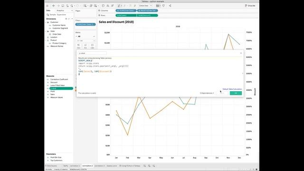The image size is (304, 171).
Task: Click the Clear Sheet toolbar icon
Action: click(95, 6)
